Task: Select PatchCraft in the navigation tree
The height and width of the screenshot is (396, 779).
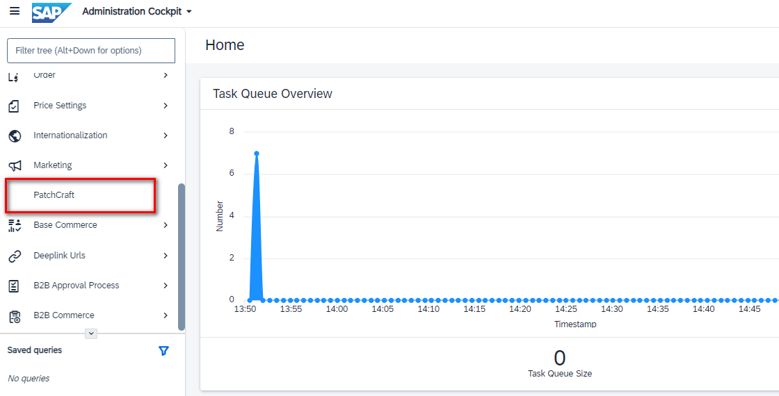Action: pyautogui.click(x=54, y=195)
